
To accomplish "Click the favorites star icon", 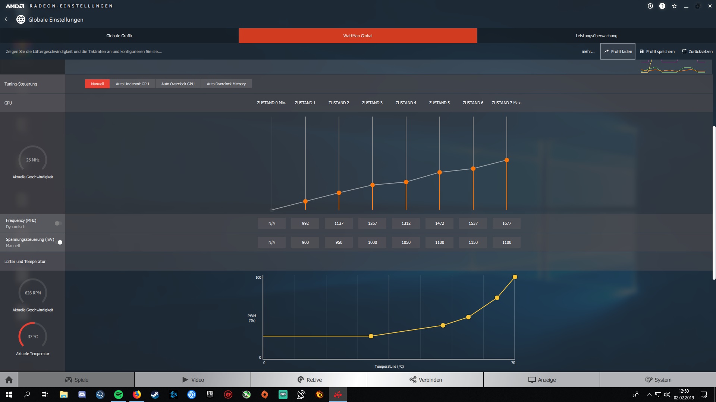I will 674,6.
